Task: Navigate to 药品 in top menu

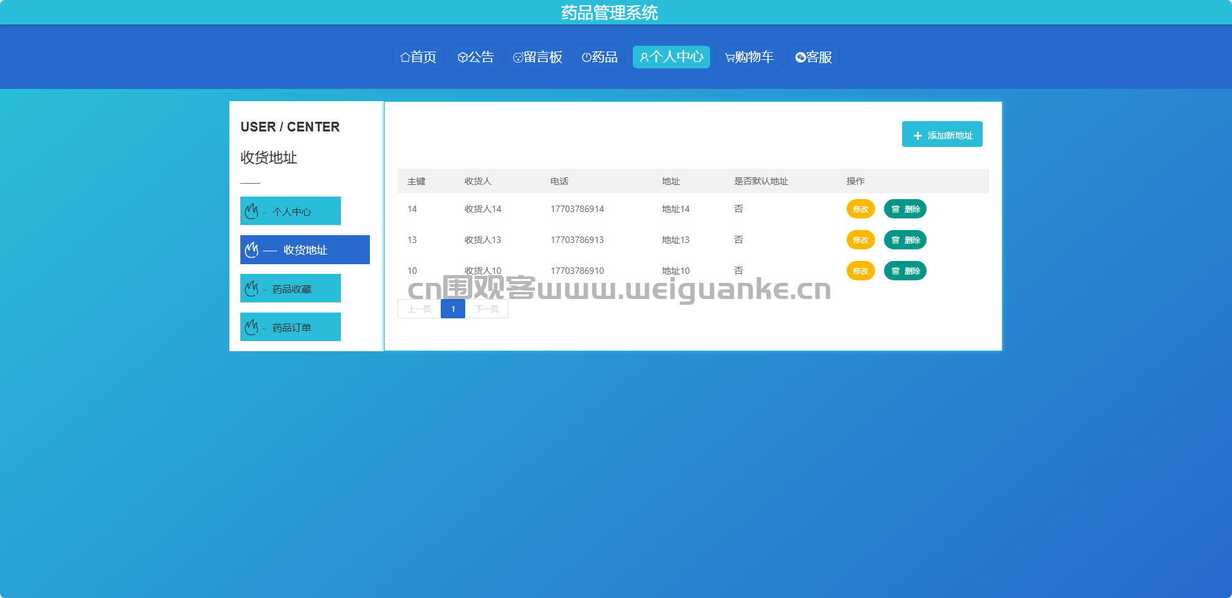Action: click(599, 57)
